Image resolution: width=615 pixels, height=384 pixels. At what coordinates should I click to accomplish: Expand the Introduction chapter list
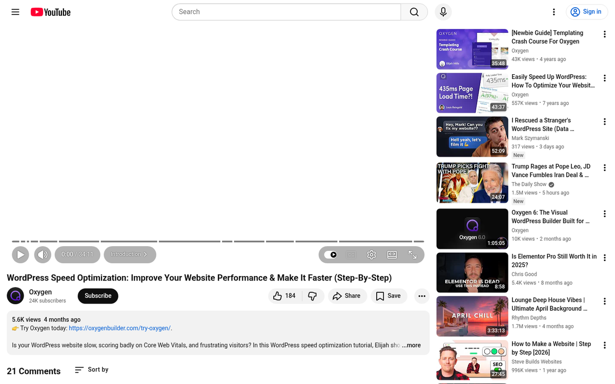(130, 254)
